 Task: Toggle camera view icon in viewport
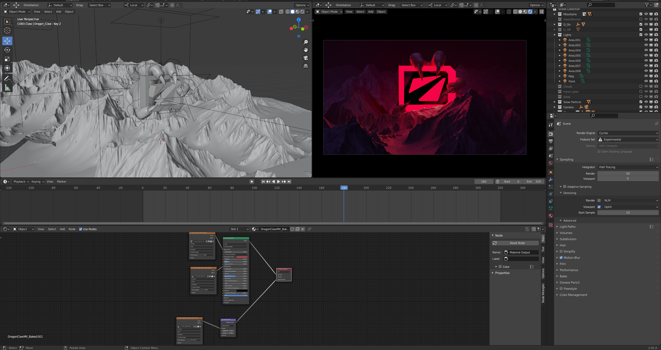[306, 58]
